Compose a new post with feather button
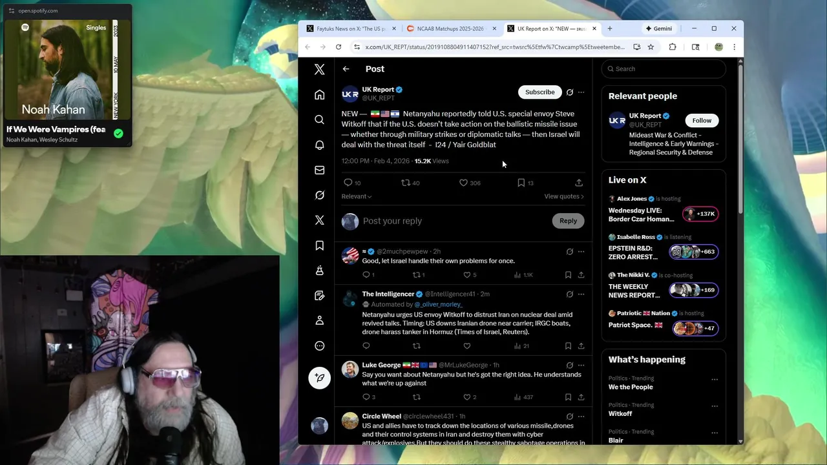The width and height of the screenshot is (827, 465). (x=319, y=378)
